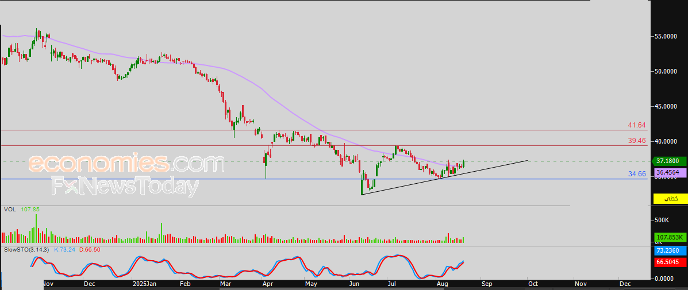Click the May date axis label

(310, 284)
